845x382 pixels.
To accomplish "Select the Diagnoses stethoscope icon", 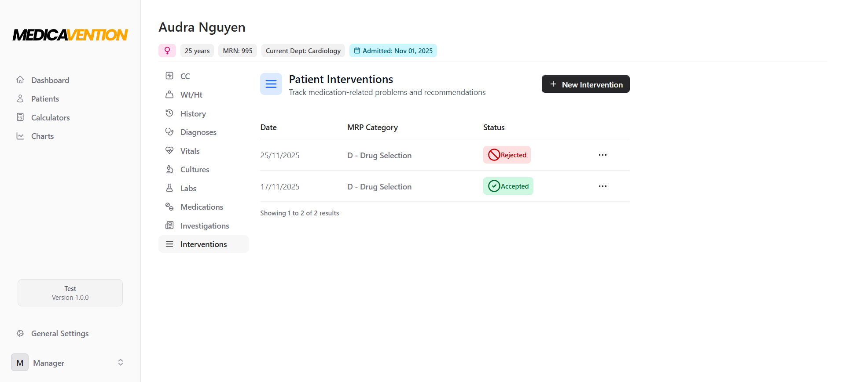I will coord(170,132).
